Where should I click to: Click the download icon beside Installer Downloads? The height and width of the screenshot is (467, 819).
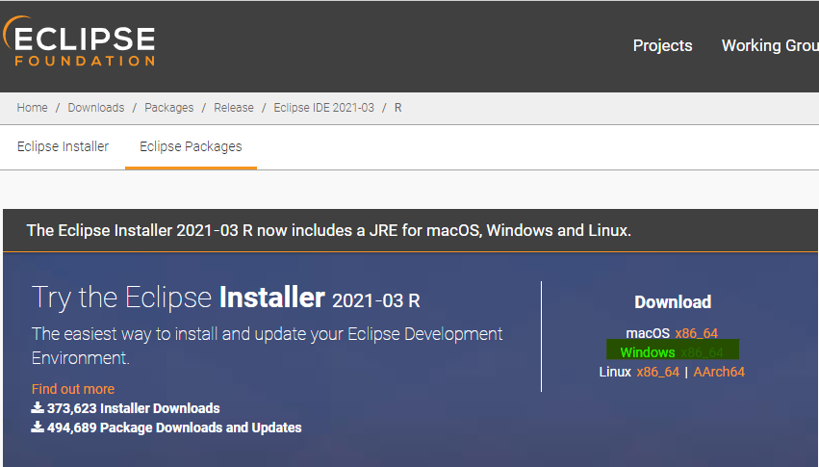(x=38, y=408)
